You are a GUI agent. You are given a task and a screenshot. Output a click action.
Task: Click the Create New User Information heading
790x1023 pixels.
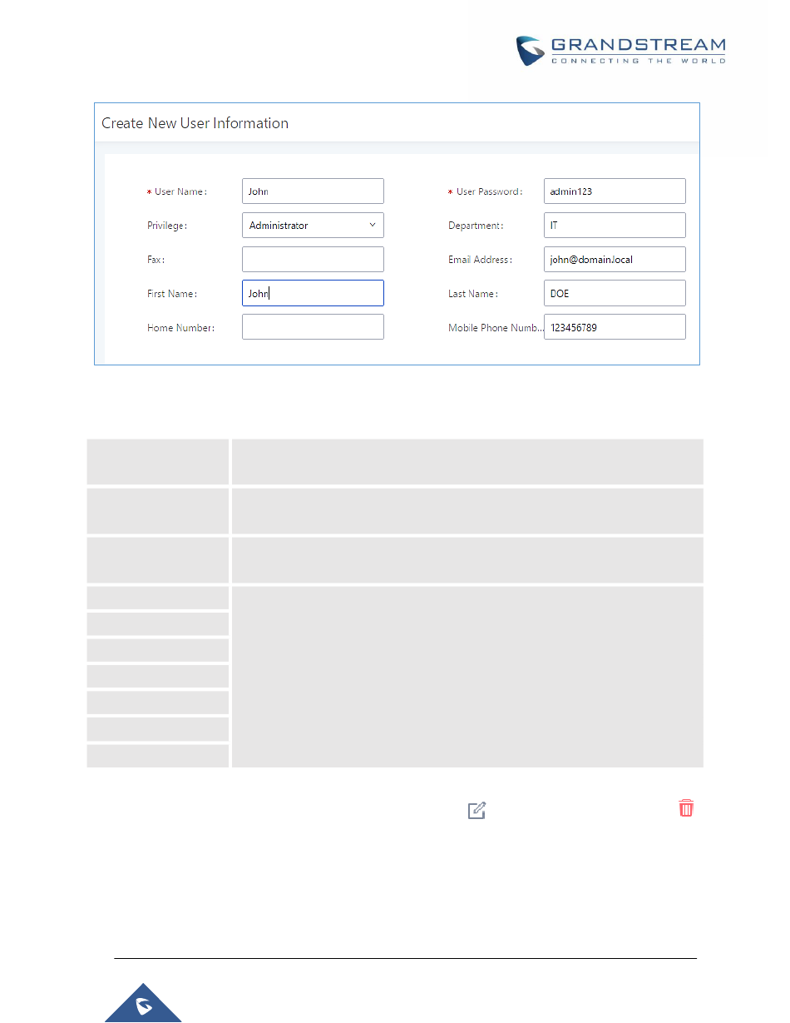pos(195,123)
